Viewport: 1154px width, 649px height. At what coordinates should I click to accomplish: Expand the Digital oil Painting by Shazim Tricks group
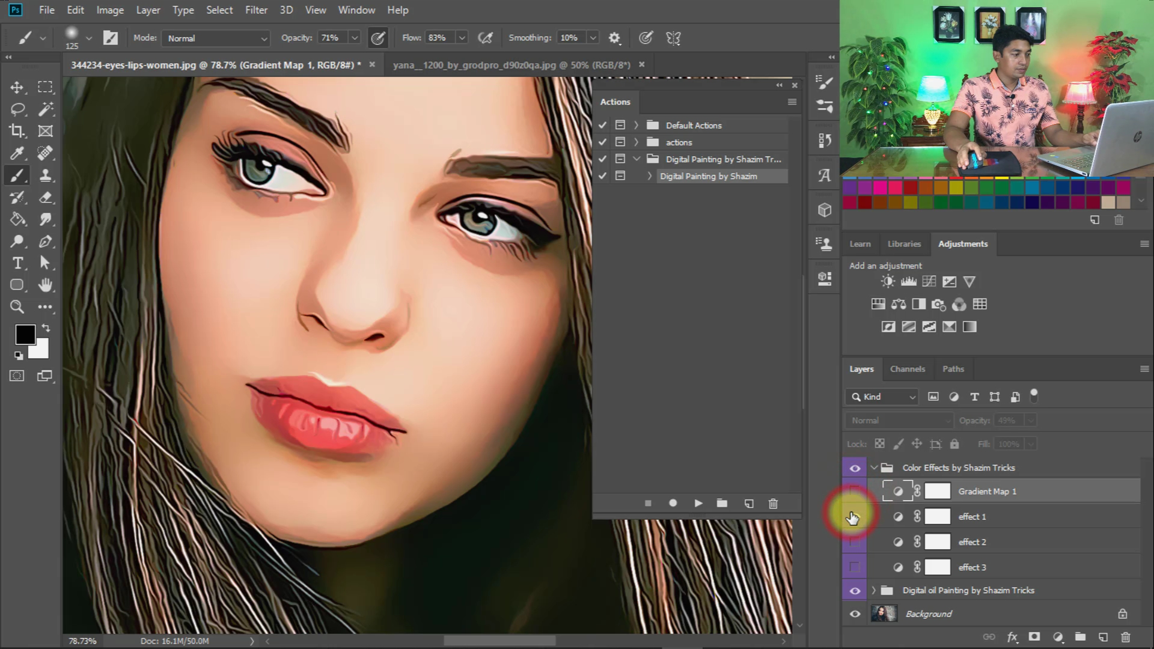873,590
